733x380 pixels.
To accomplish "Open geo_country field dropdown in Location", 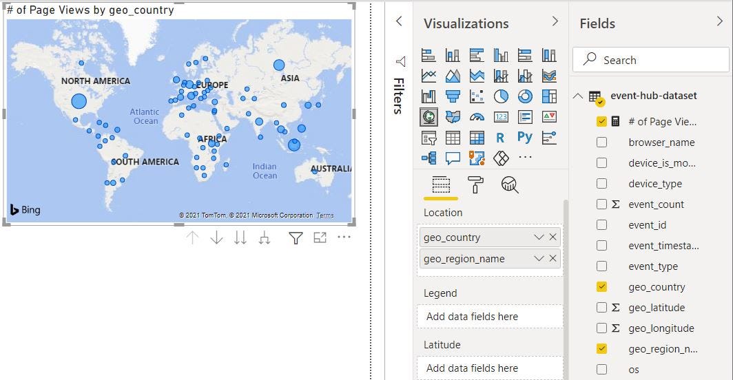I will coord(539,237).
